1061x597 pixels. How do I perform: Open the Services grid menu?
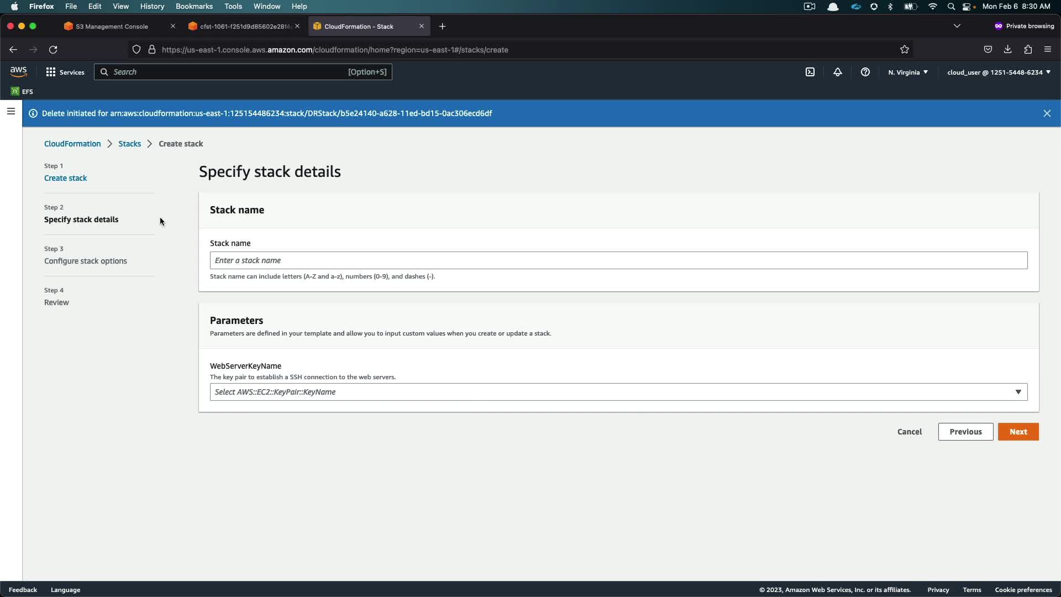65,72
